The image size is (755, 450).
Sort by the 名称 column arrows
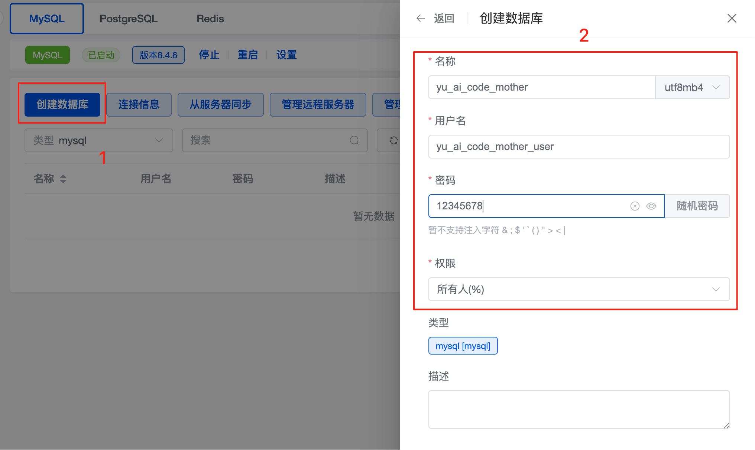(63, 179)
